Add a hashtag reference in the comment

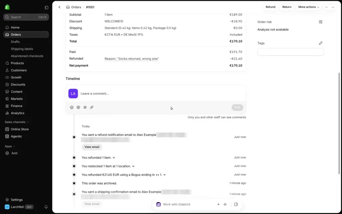pos(85,107)
